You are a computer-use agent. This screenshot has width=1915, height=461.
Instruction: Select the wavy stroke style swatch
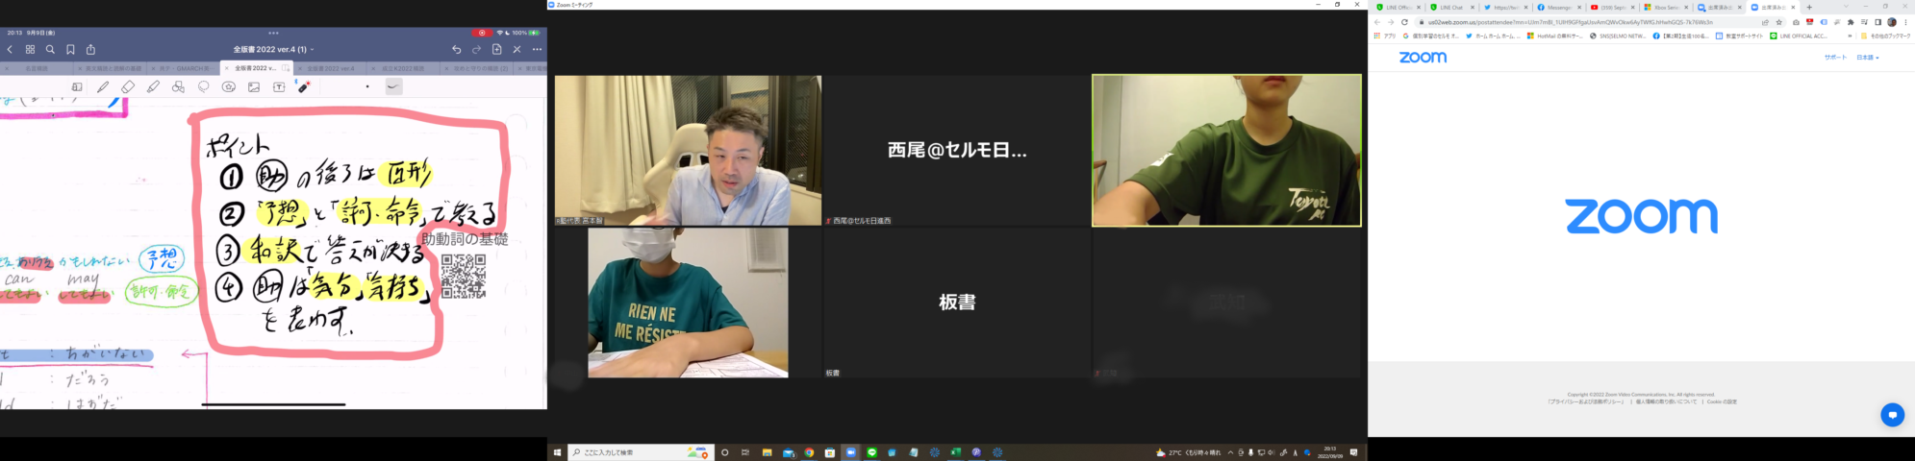[393, 87]
